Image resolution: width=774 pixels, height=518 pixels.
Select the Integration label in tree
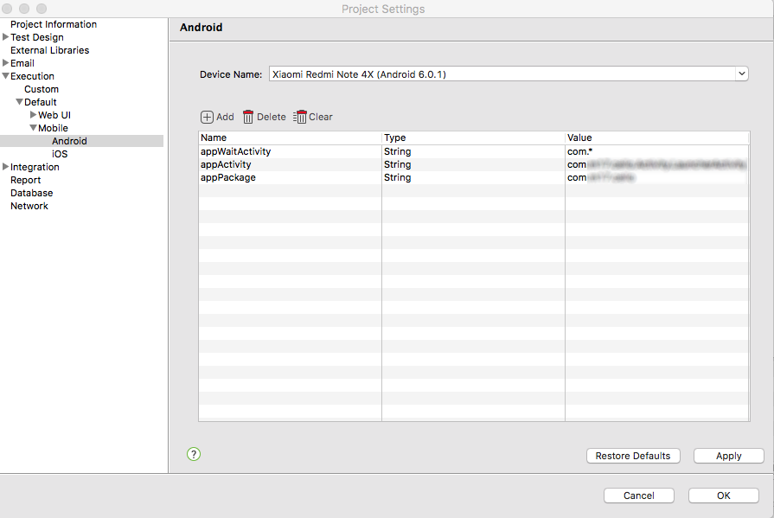point(35,168)
